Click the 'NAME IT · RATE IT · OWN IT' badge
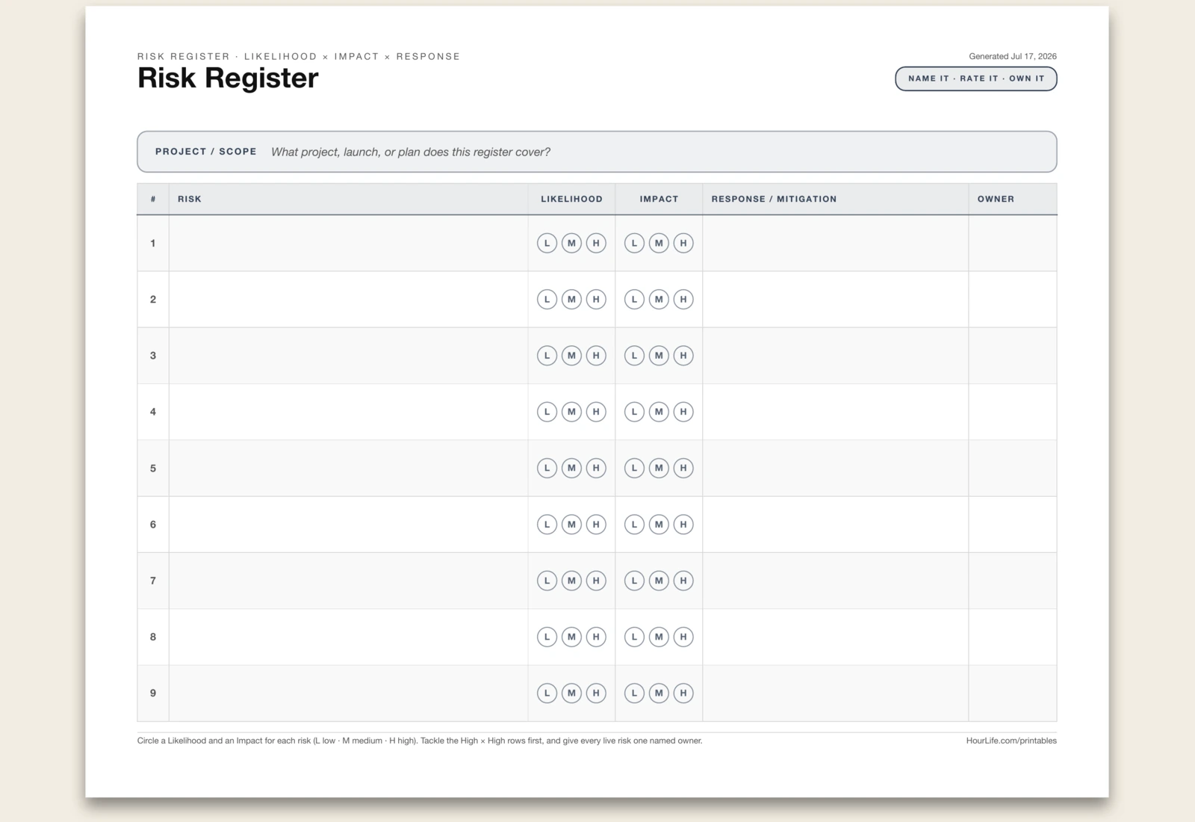Image resolution: width=1195 pixels, height=822 pixels. pos(976,78)
